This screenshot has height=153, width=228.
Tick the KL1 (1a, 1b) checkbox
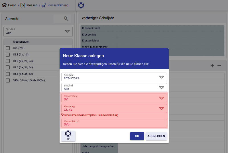click(8, 54)
